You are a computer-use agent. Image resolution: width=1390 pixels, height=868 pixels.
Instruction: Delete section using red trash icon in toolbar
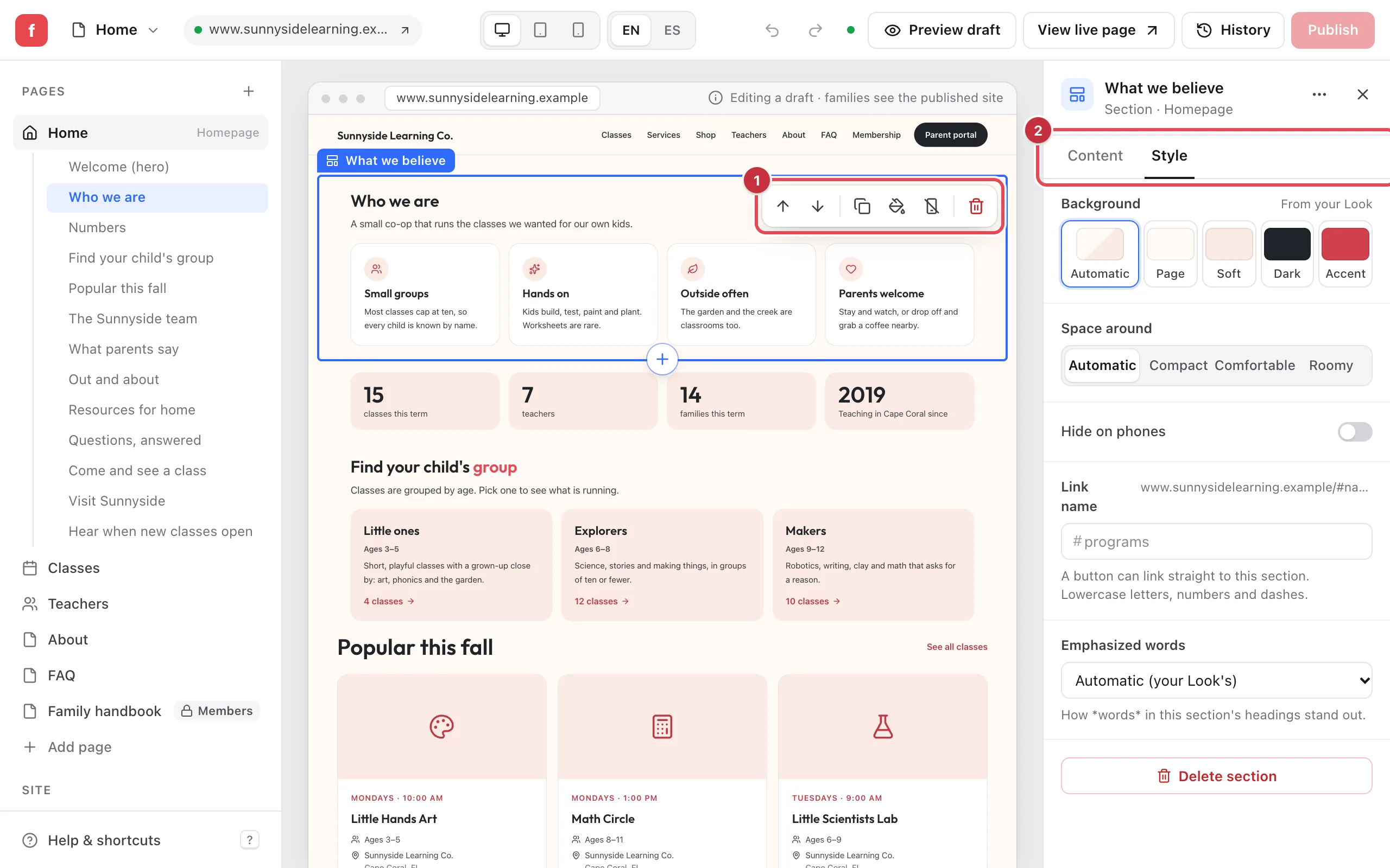click(x=976, y=206)
